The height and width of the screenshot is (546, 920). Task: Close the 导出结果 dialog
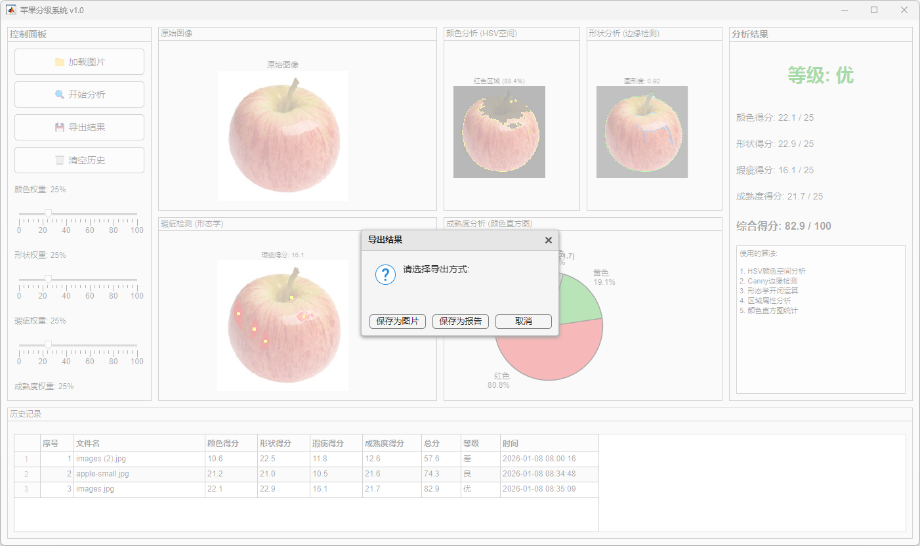pos(549,240)
